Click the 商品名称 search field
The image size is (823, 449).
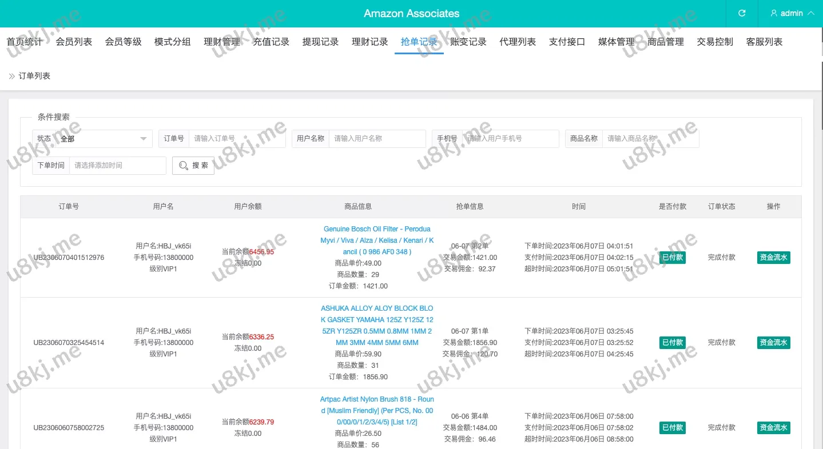tap(650, 139)
